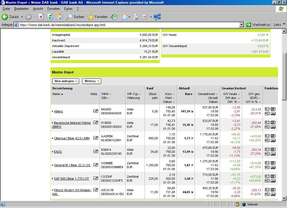Expand the General M. Bear row triangle

53,165
